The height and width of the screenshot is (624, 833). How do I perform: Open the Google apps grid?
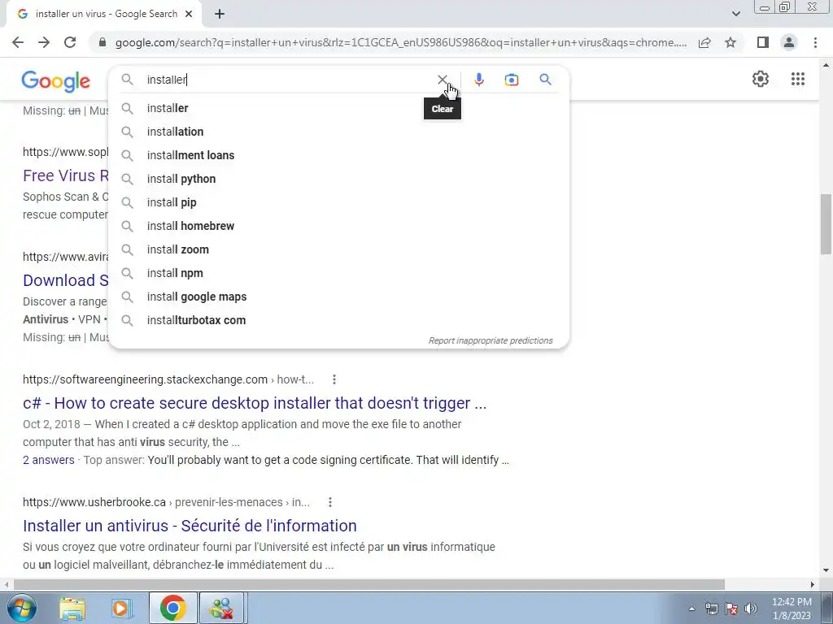797,79
